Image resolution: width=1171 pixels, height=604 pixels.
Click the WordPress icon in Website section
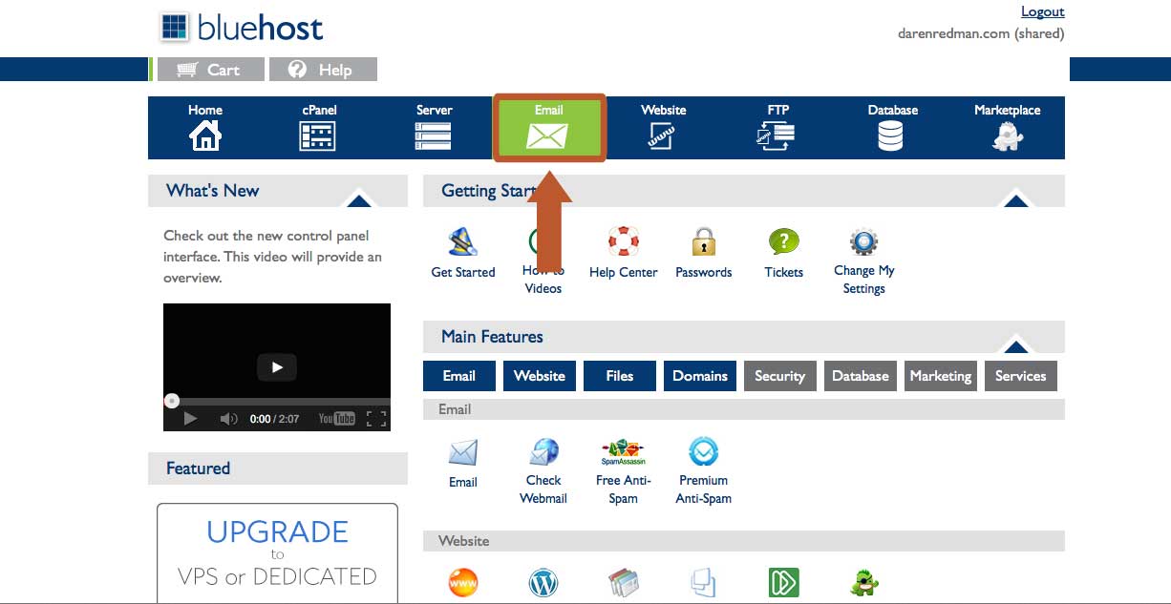pyautogui.click(x=543, y=582)
